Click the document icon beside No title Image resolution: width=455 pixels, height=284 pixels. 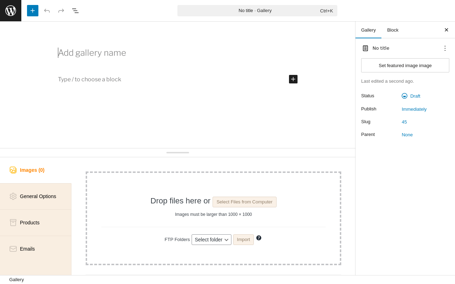click(365, 48)
